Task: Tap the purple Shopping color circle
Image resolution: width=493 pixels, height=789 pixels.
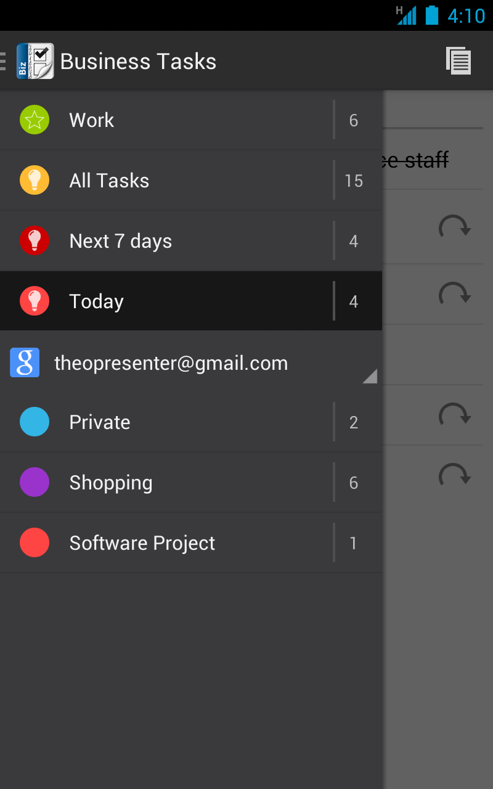Action: [x=35, y=483]
